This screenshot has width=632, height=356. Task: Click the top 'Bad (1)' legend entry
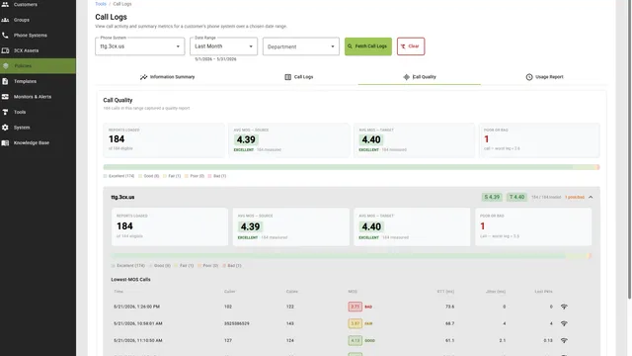tap(217, 176)
